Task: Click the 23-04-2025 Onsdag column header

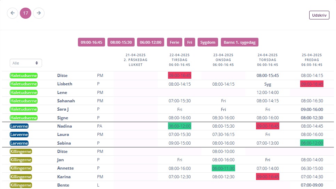Action: 223,60
